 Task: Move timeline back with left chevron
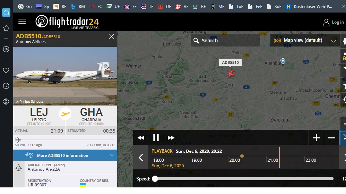point(141,158)
